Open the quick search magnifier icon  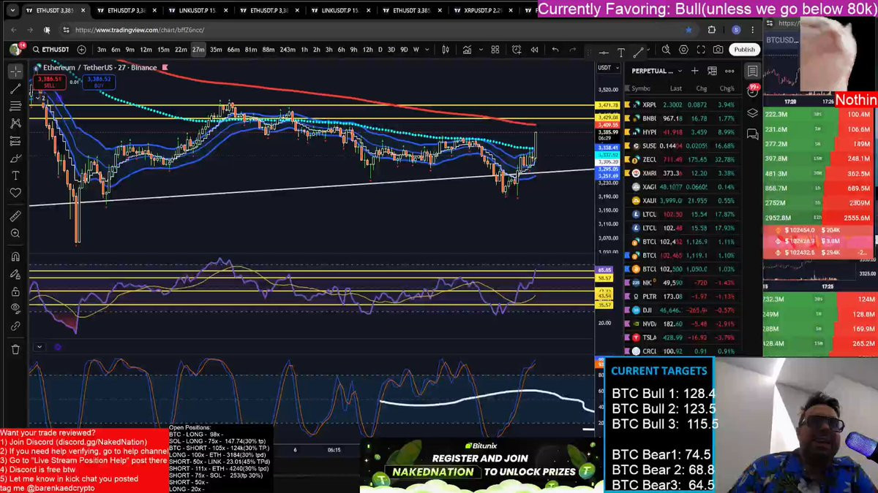tap(666, 50)
